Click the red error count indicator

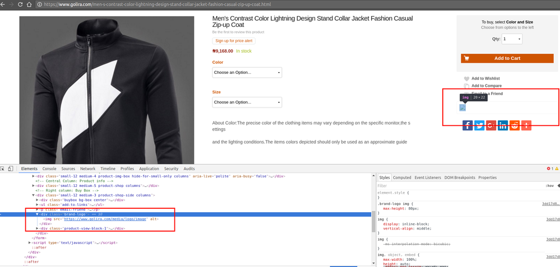(550, 168)
